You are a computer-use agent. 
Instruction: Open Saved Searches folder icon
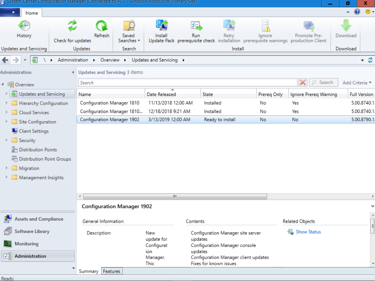[129, 26]
